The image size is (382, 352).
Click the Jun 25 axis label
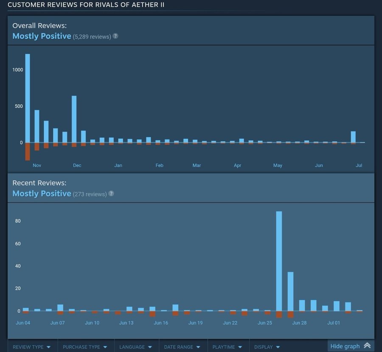265,323
